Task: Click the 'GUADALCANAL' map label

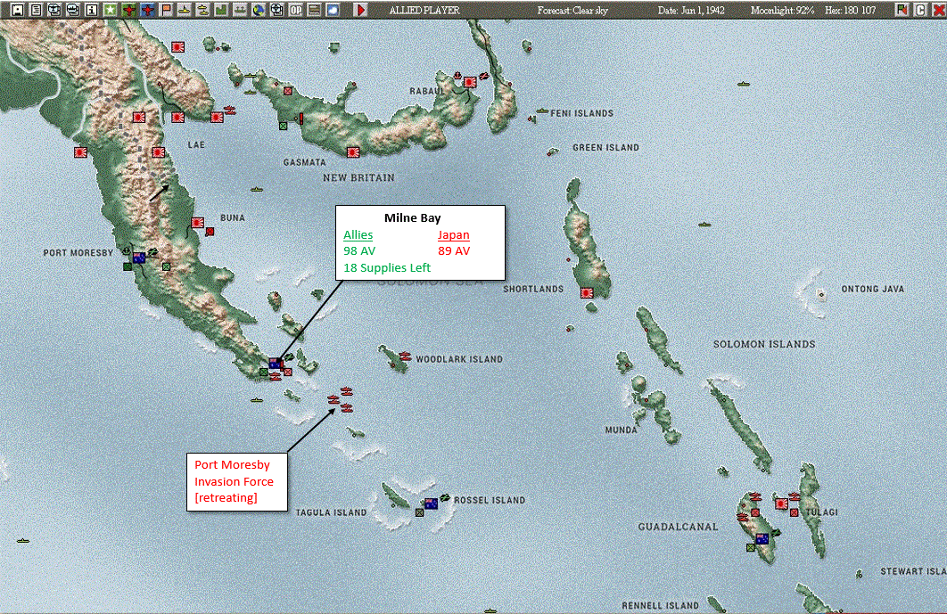Action: (679, 527)
